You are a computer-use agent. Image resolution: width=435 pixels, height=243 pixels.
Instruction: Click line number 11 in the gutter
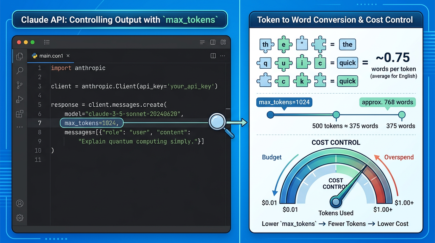[x=38, y=160]
